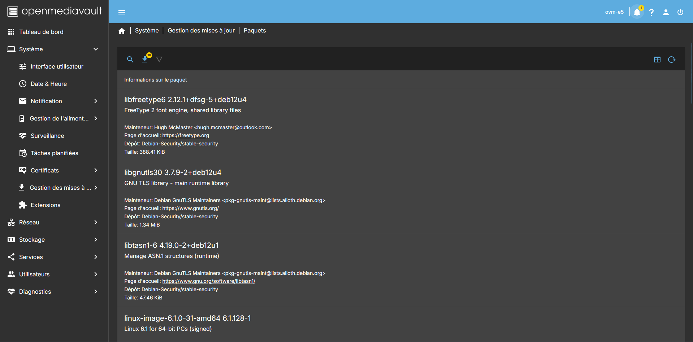
Task: Open the column view table icon
Action: click(x=657, y=60)
